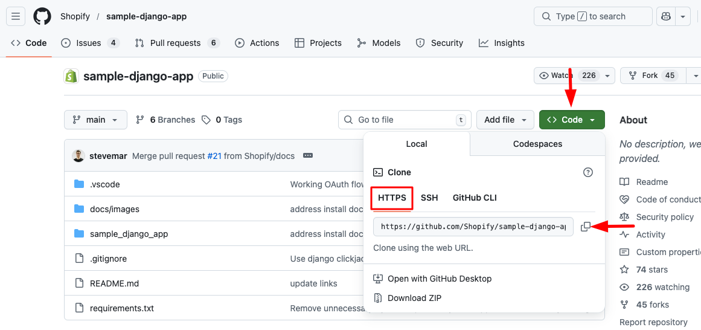The width and height of the screenshot is (701, 330).
Task: Focus the 'Type / to search' box
Action: tap(593, 16)
